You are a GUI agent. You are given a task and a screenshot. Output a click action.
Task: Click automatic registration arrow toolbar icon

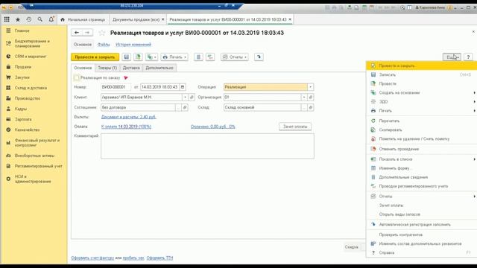pos(259,57)
